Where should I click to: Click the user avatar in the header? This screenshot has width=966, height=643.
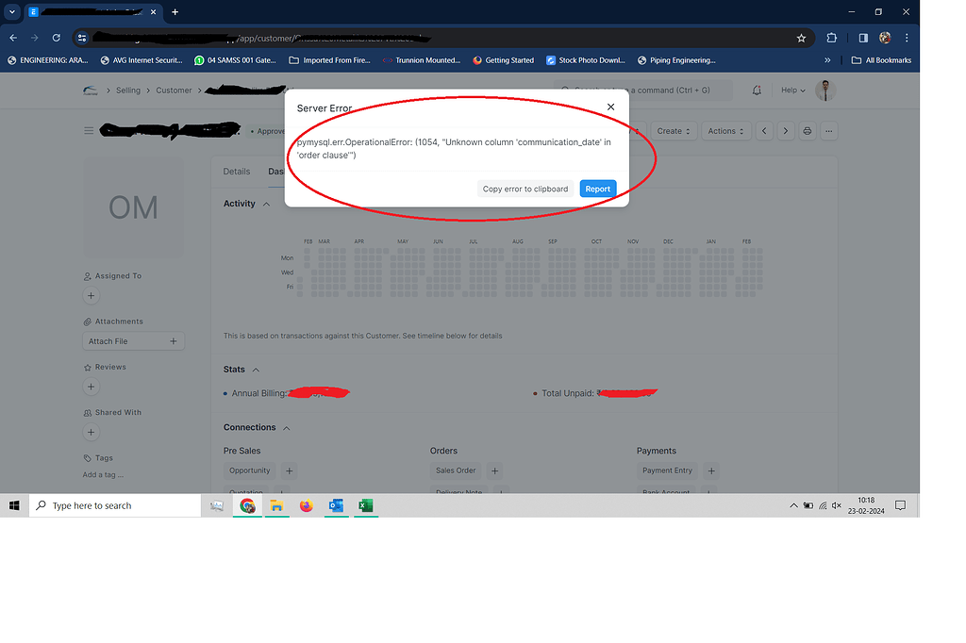point(824,90)
